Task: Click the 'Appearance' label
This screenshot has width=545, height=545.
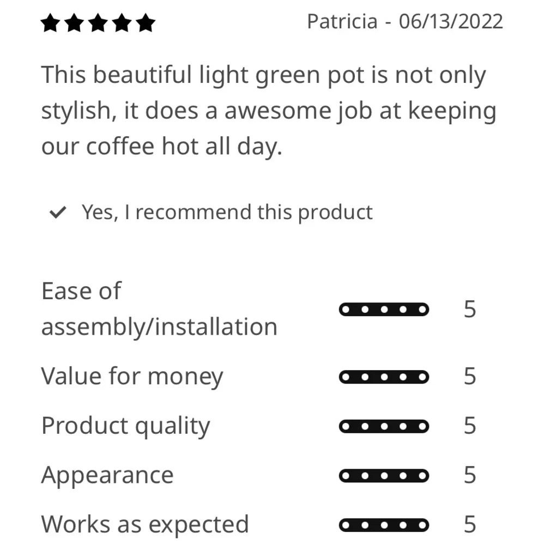Action: tap(107, 475)
